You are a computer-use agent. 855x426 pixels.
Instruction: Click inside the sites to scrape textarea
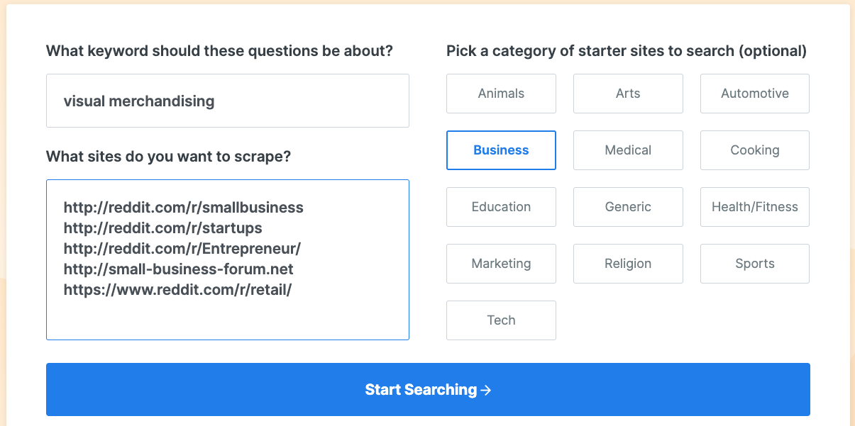(x=227, y=315)
